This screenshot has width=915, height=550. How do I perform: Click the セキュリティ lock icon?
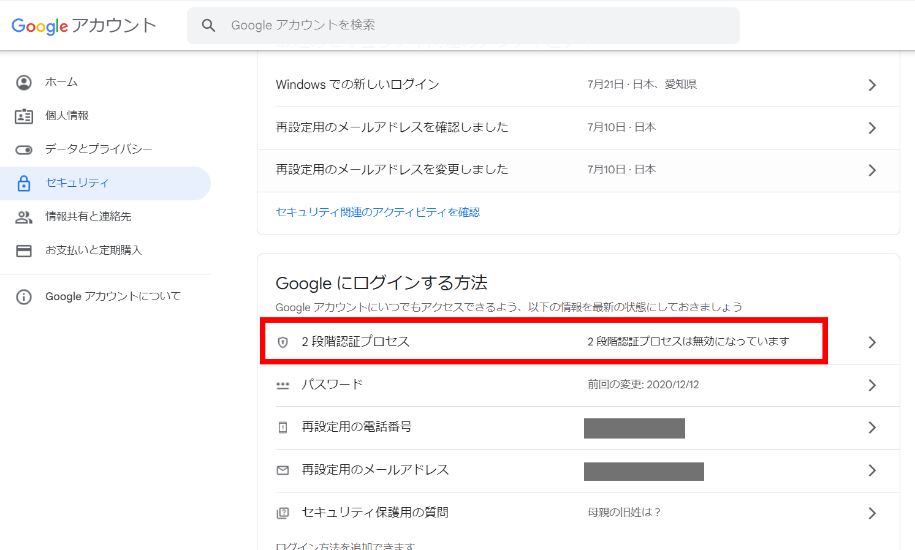(24, 183)
